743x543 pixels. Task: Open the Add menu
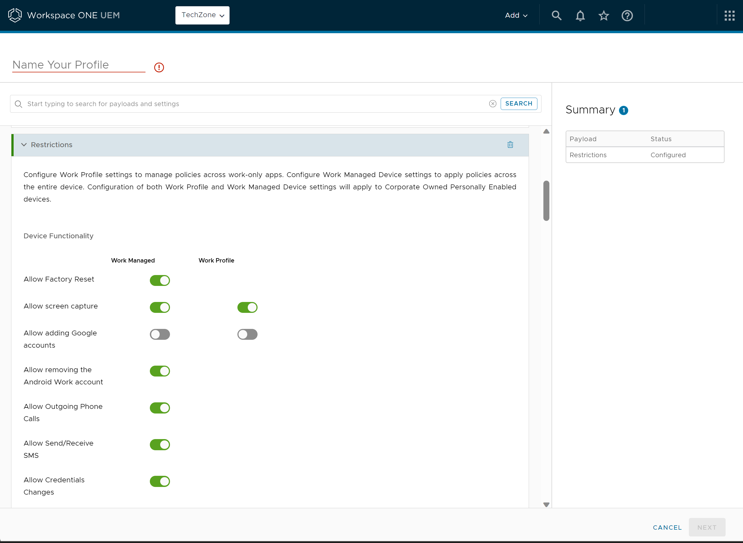click(516, 15)
